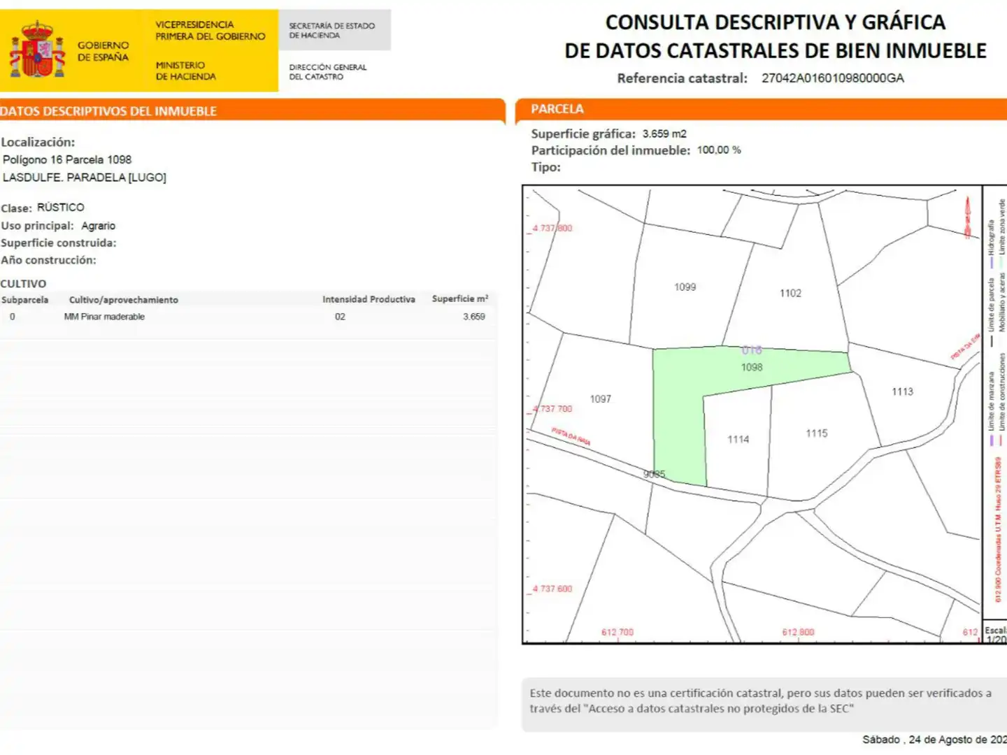Screen dimensions: 1007x755
Task: Click the certification disclaimer text box
Action: point(764,704)
